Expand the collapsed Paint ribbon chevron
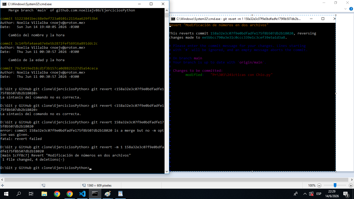 pos(345,9)
